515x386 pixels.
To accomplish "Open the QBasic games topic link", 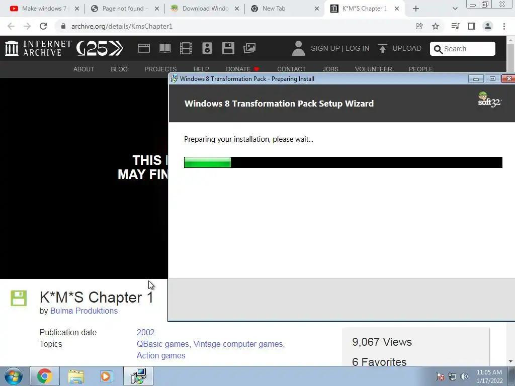I will click(163, 344).
